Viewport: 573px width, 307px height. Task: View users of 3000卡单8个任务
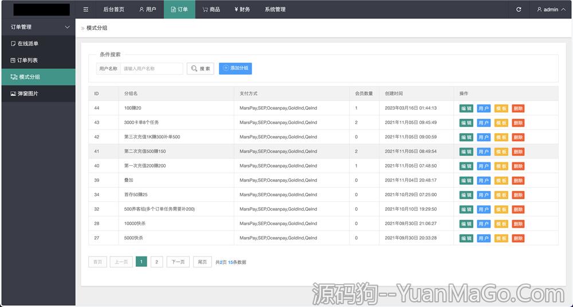pyautogui.click(x=484, y=123)
